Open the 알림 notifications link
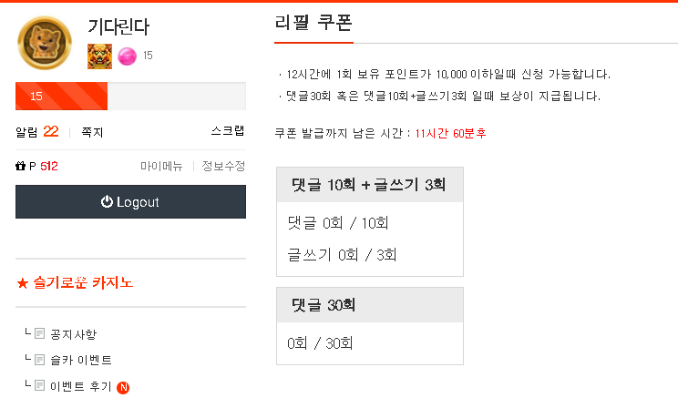Image resolution: width=678 pixels, height=398 pixels. pyautogui.click(x=37, y=131)
